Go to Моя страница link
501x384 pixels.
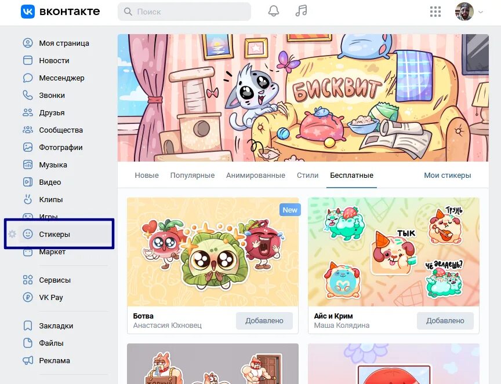coord(64,43)
